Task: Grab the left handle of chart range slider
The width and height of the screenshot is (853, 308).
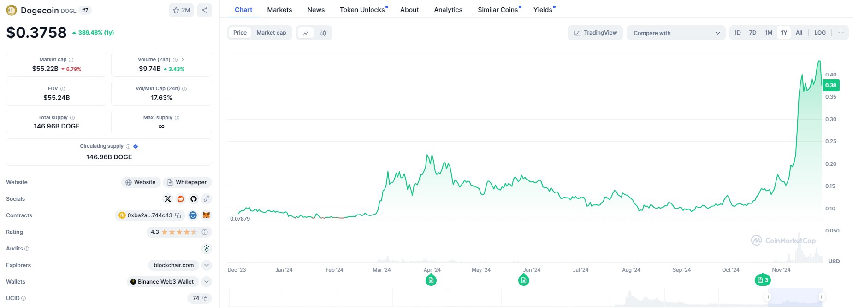Action: click(768, 297)
